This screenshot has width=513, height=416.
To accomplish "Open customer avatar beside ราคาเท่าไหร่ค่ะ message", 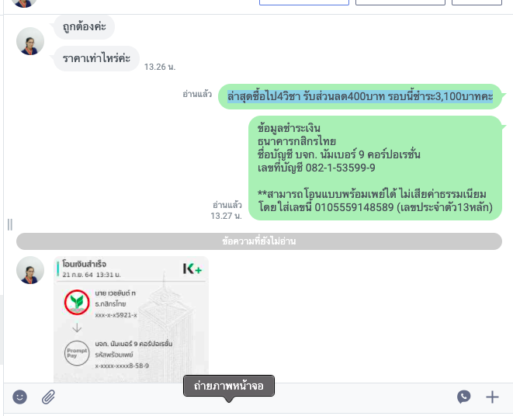I will (30, 41).
